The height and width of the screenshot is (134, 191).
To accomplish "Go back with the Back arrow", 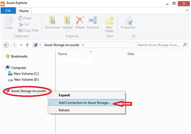I will point(6,45).
